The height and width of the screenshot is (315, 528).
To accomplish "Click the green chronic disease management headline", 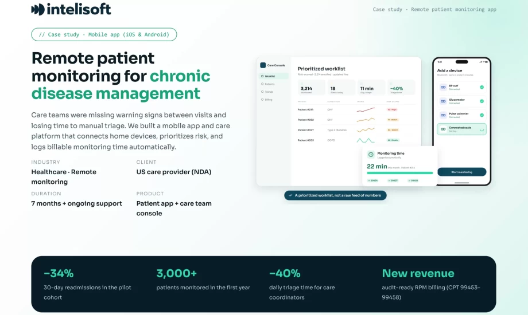I will click(121, 85).
